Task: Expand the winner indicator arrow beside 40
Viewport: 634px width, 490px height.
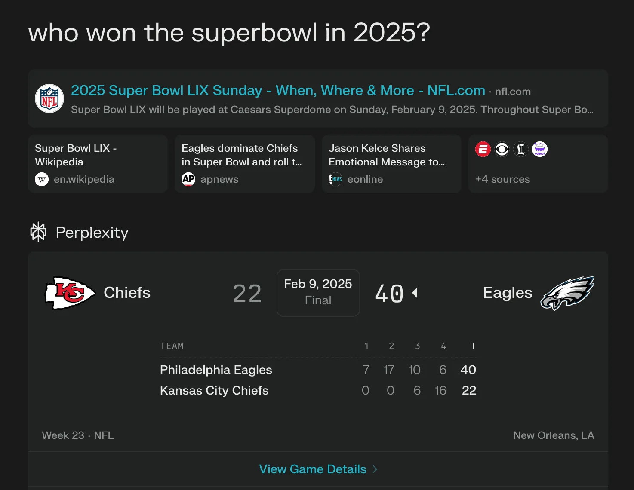Action: click(x=414, y=293)
